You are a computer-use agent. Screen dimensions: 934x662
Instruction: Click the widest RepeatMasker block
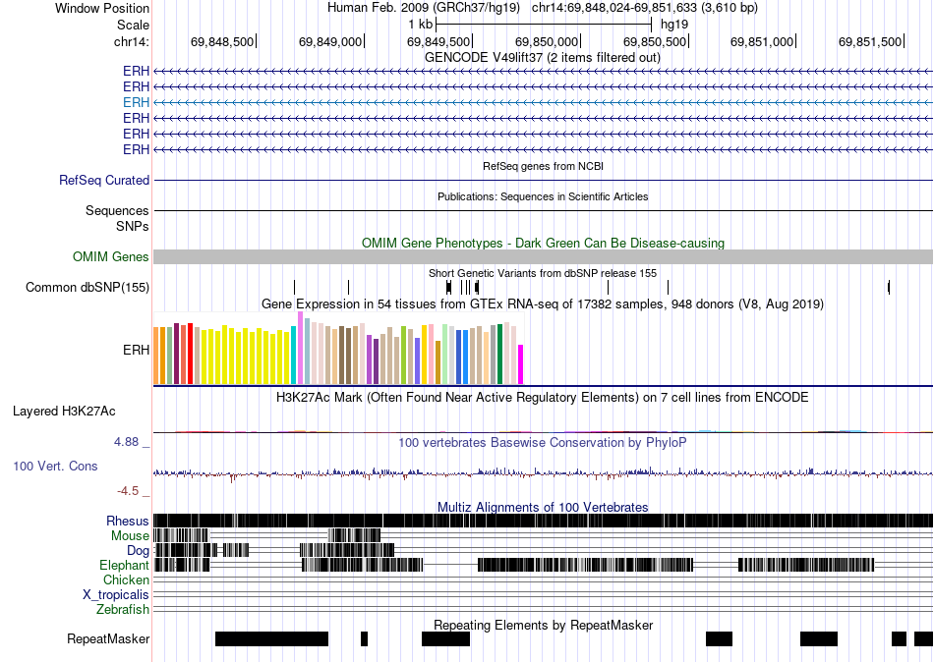pos(271,638)
